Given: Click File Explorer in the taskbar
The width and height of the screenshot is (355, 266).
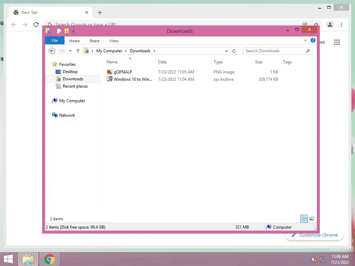Looking at the screenshot, I should (28, 259).
